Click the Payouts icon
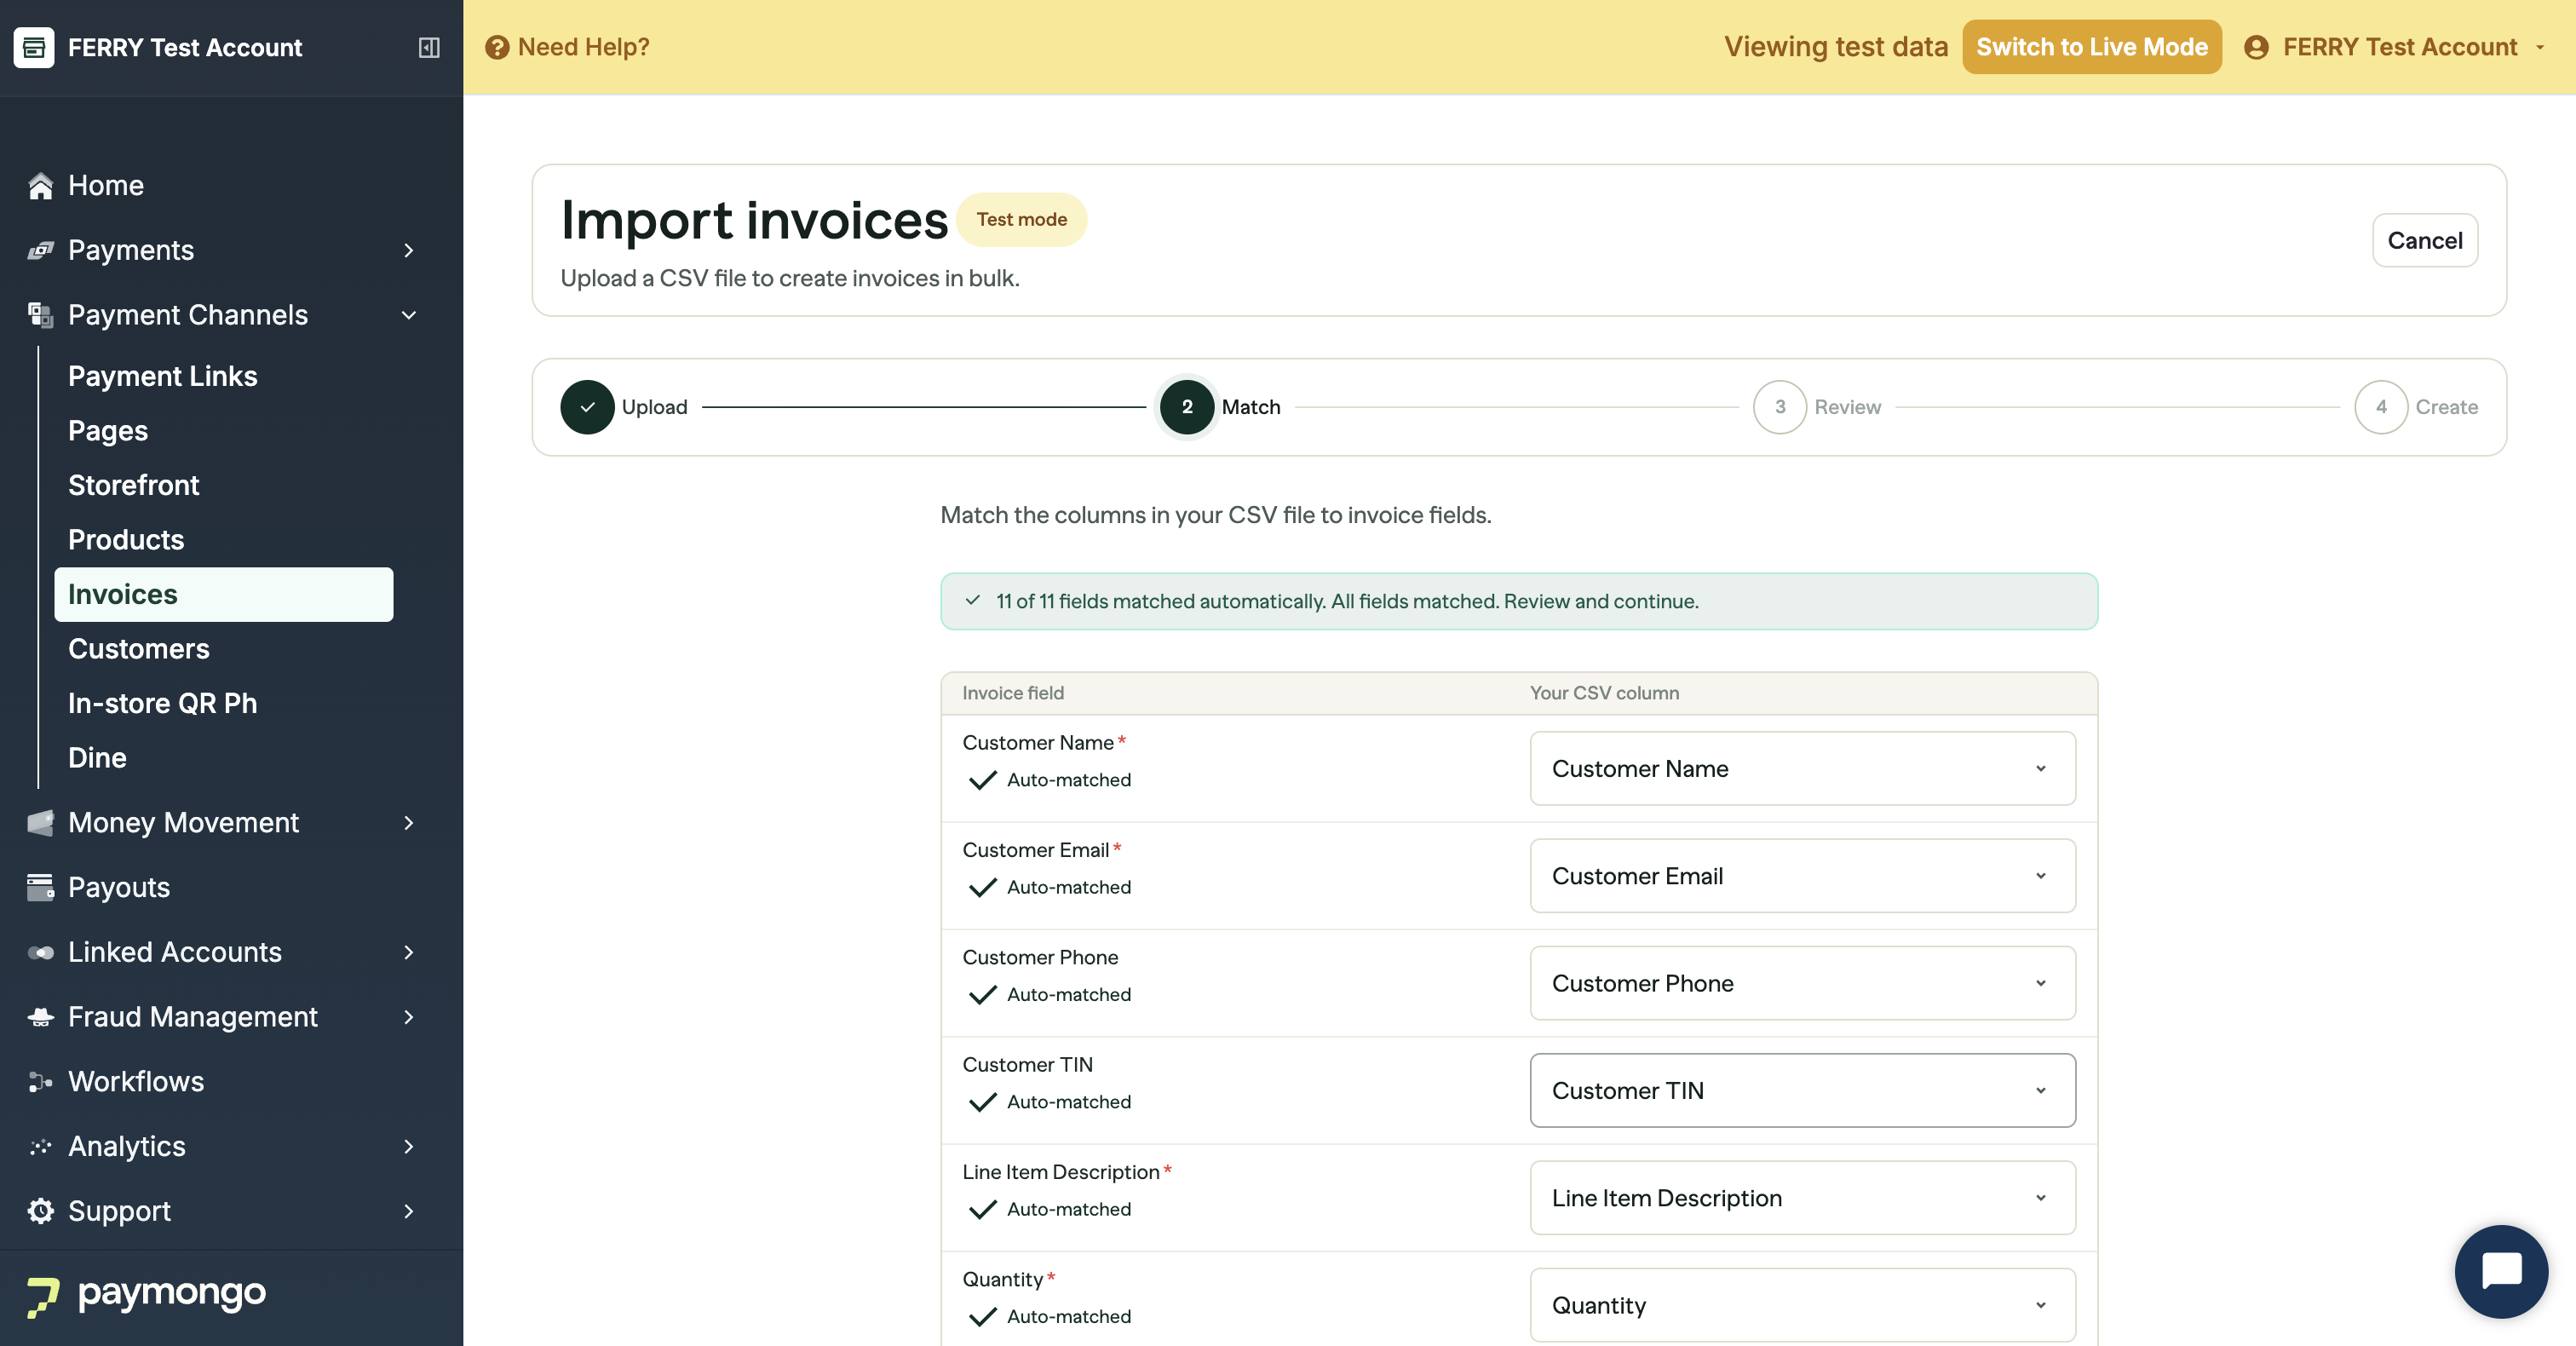Screen dimensions: 2576x1346 click(40, 887)
